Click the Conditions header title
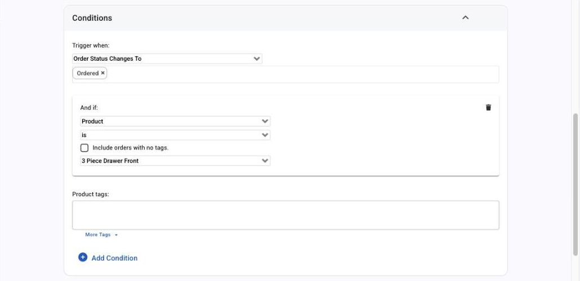 (92, 18)
